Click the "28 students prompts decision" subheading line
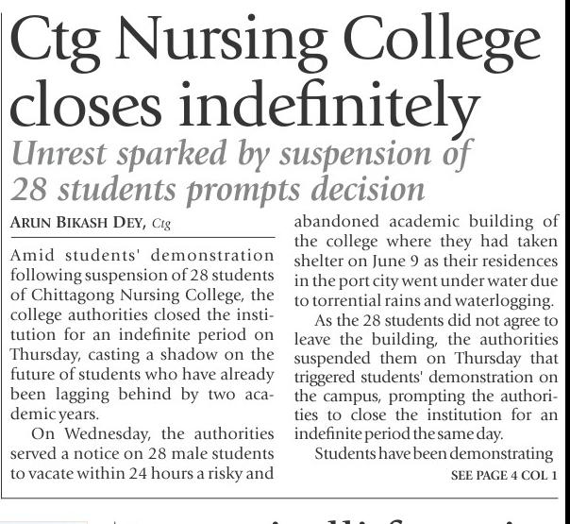 pyautogui.click(x=216, y=189)
